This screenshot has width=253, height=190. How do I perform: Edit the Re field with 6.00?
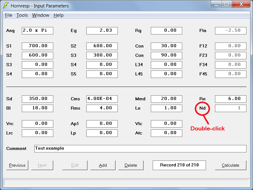231,99
